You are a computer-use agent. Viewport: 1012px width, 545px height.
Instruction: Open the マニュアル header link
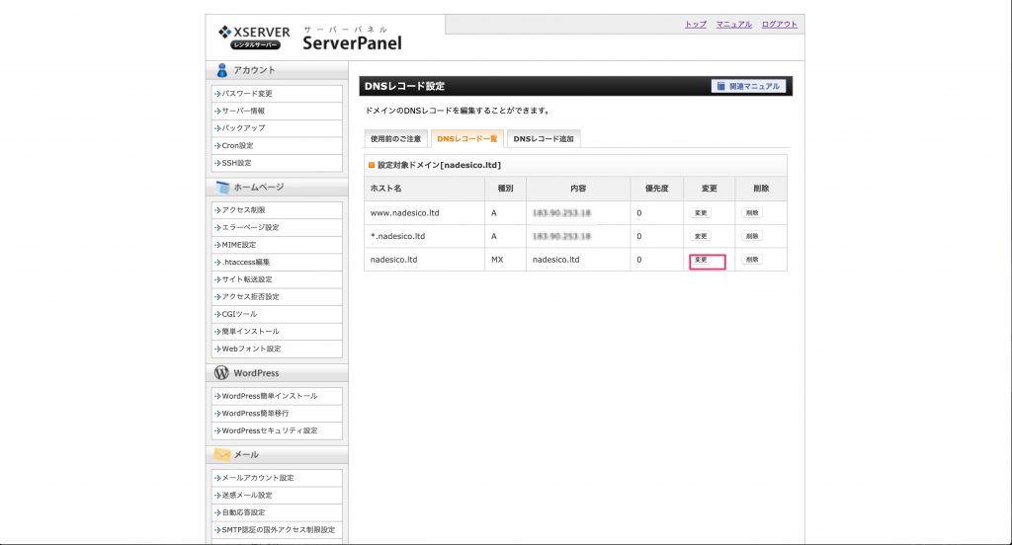733,24
